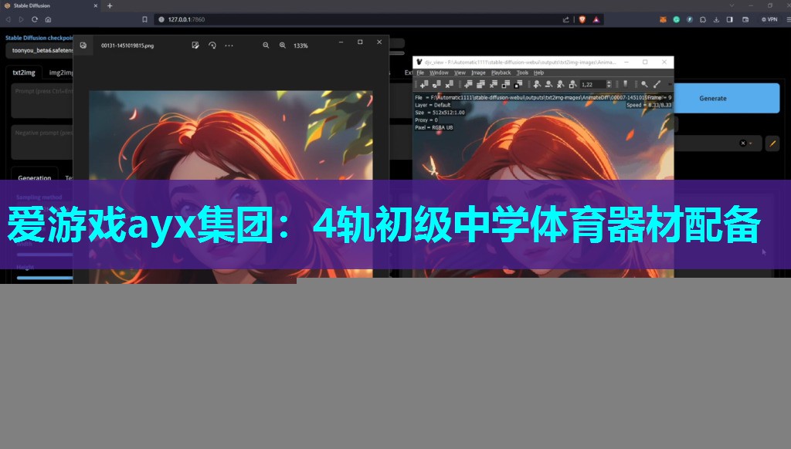Viewport: 791px width, 449px height.
Task: Open browser downloads icon
Action: point(716,19)
